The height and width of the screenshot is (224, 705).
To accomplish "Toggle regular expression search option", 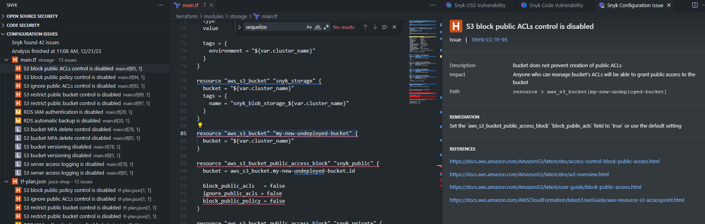I will tap(326, 27).
